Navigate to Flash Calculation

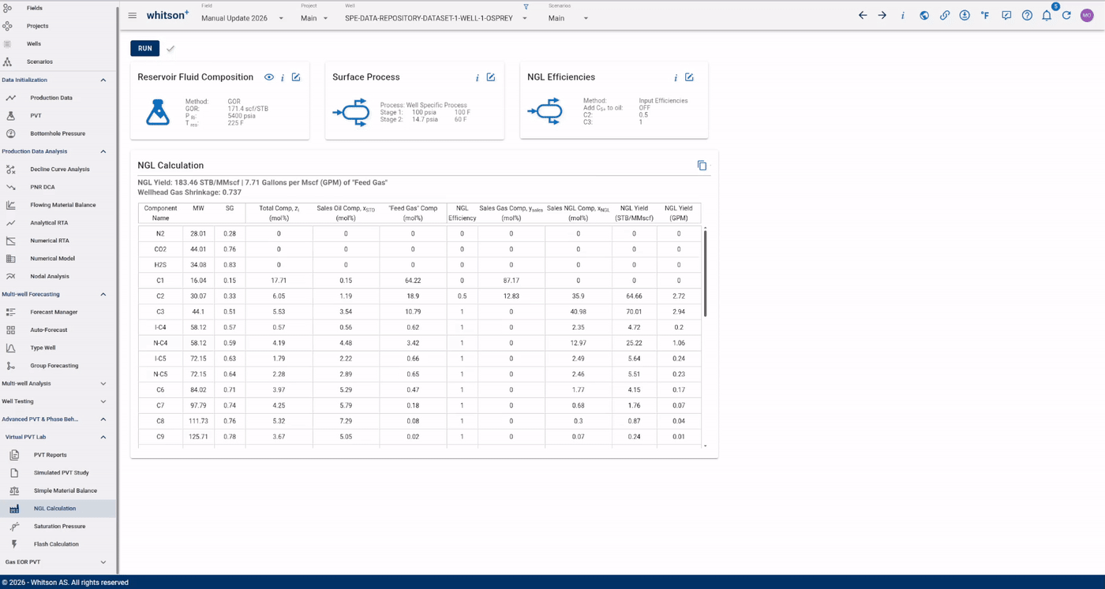[58, 544]
